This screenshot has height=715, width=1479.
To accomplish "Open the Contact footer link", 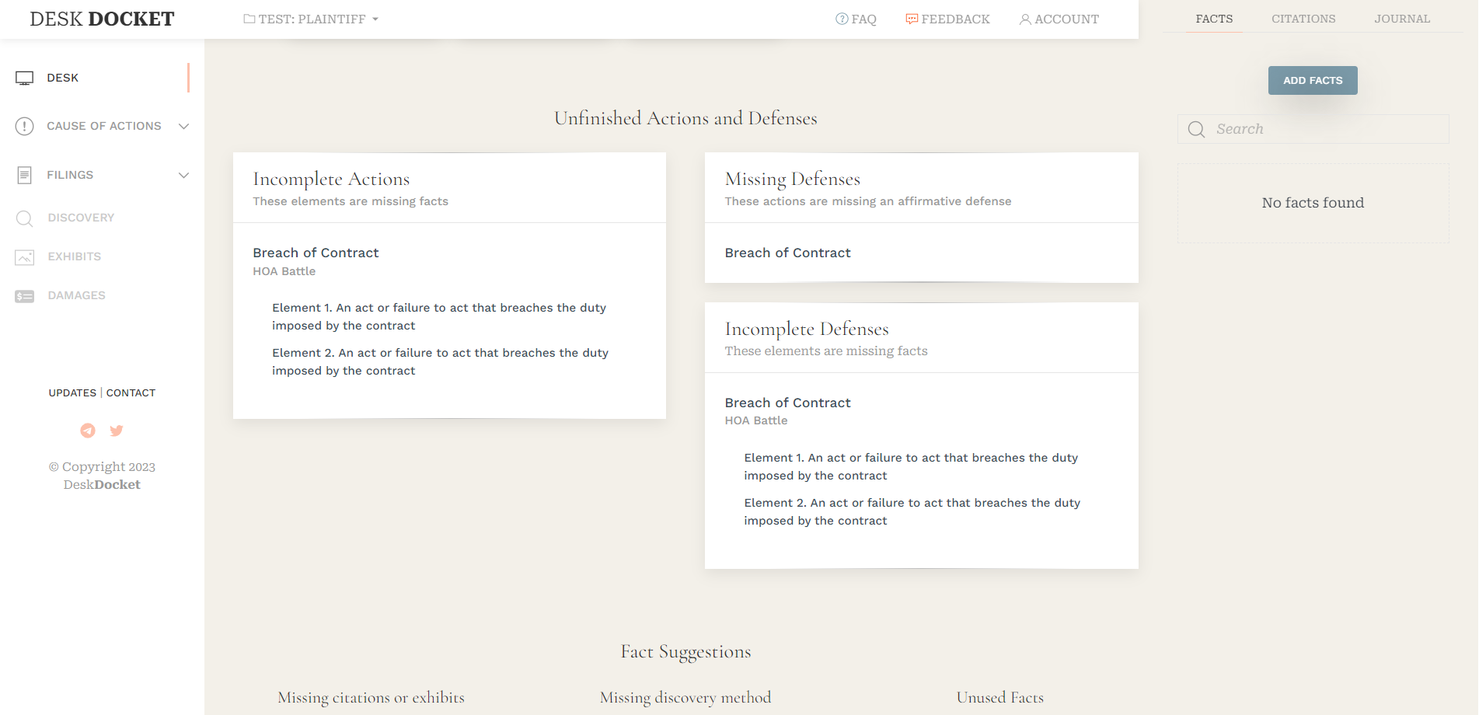I will click(x=131, y=393).
